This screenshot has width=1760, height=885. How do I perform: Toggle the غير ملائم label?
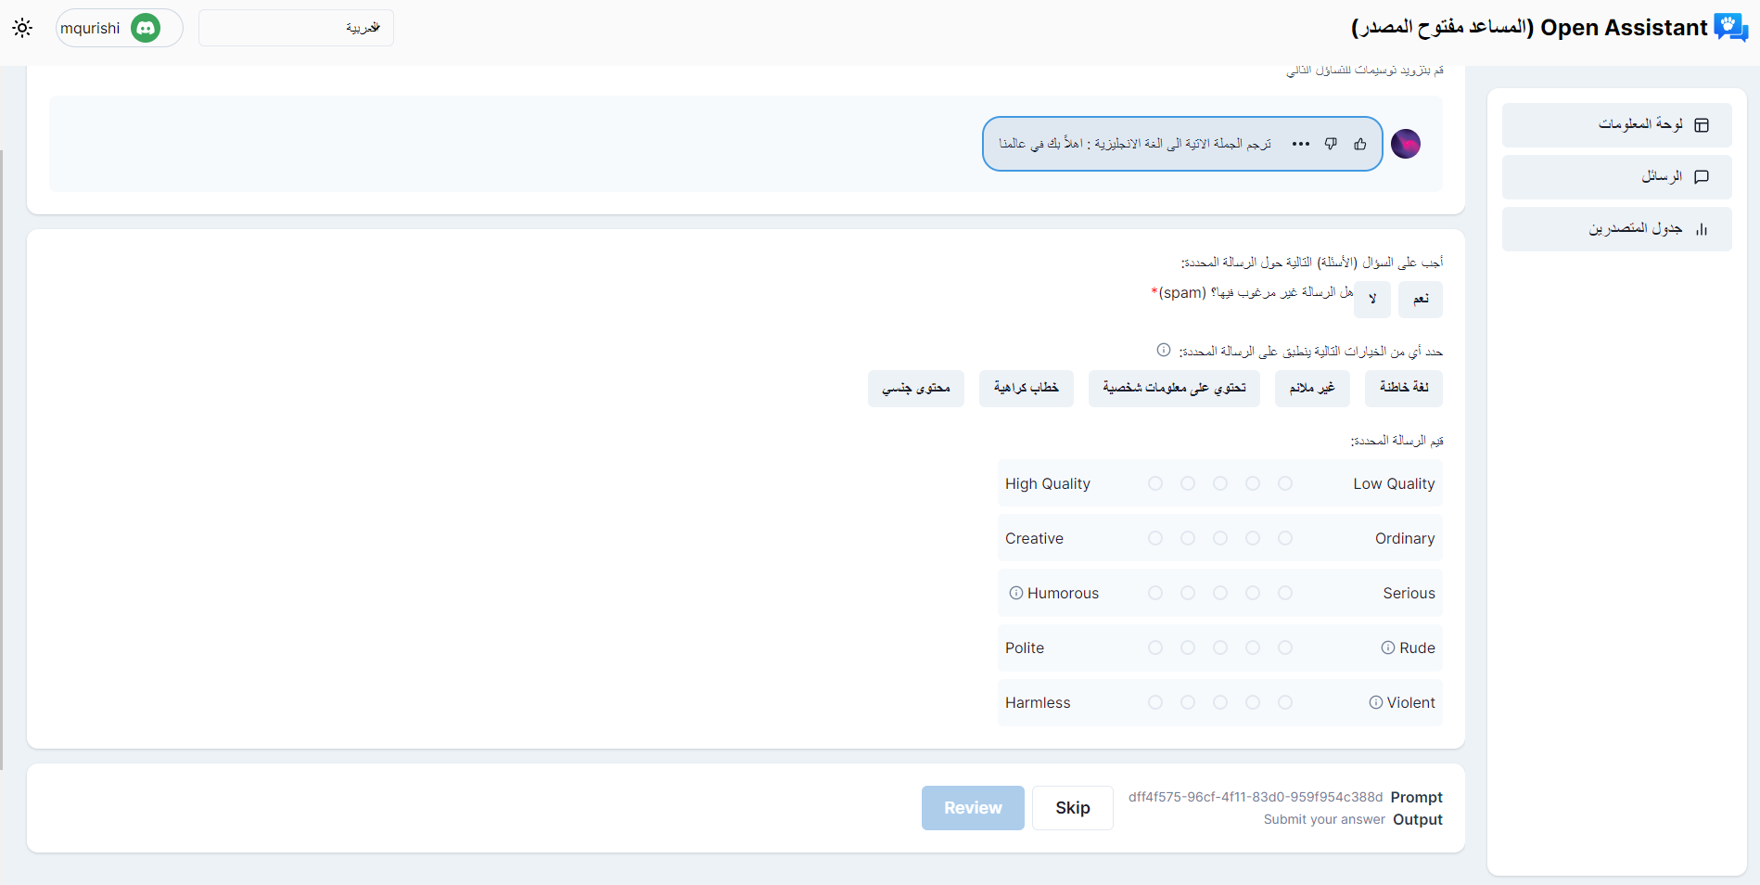click(x=1312, y=388)
